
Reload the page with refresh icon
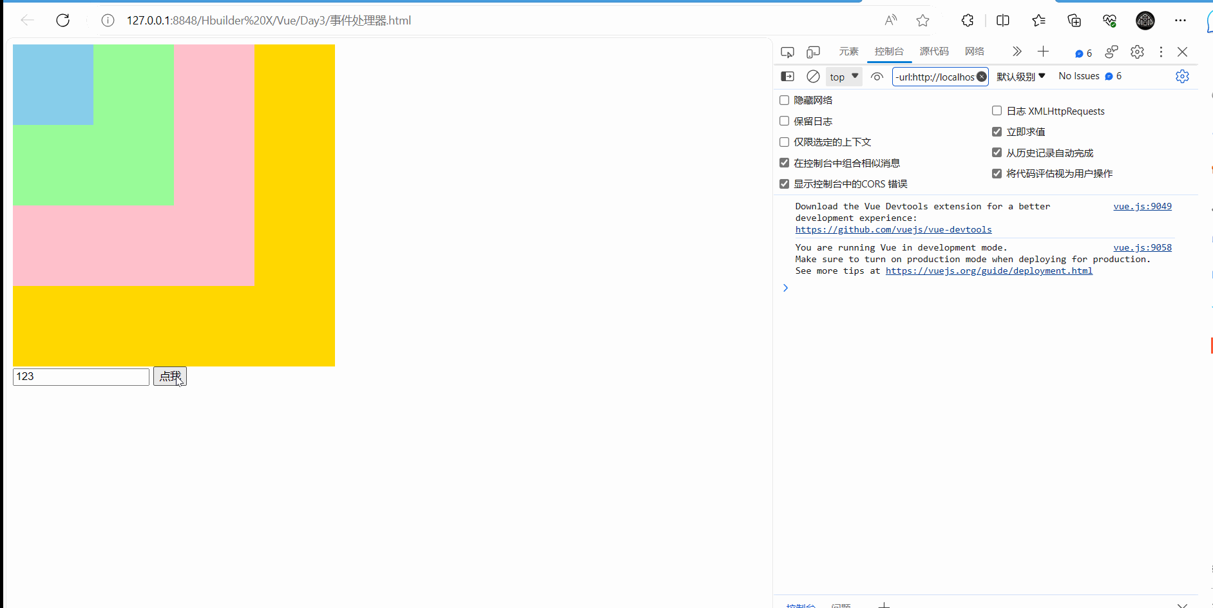pyautogui.click(x=62, y=21)
